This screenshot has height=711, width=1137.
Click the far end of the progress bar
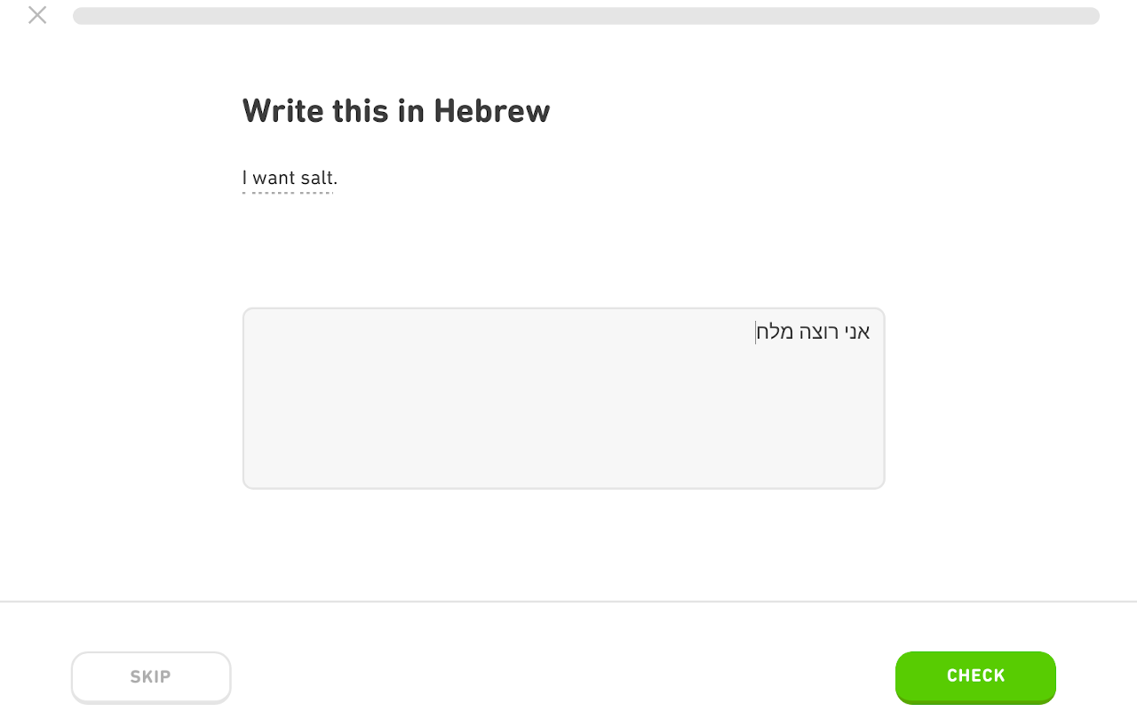(1093, 16)
